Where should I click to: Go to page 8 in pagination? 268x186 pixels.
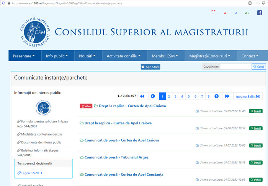tap(209, 96)
